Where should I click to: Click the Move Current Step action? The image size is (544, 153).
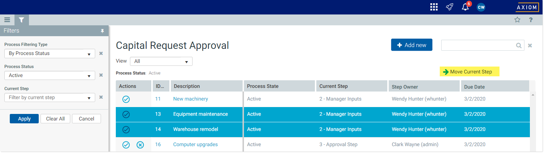pyautogui.click(x=469, y=72)
